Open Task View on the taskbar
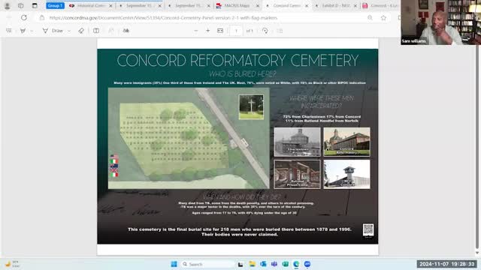This screenshot has height=270, width=481. point(240,264)
